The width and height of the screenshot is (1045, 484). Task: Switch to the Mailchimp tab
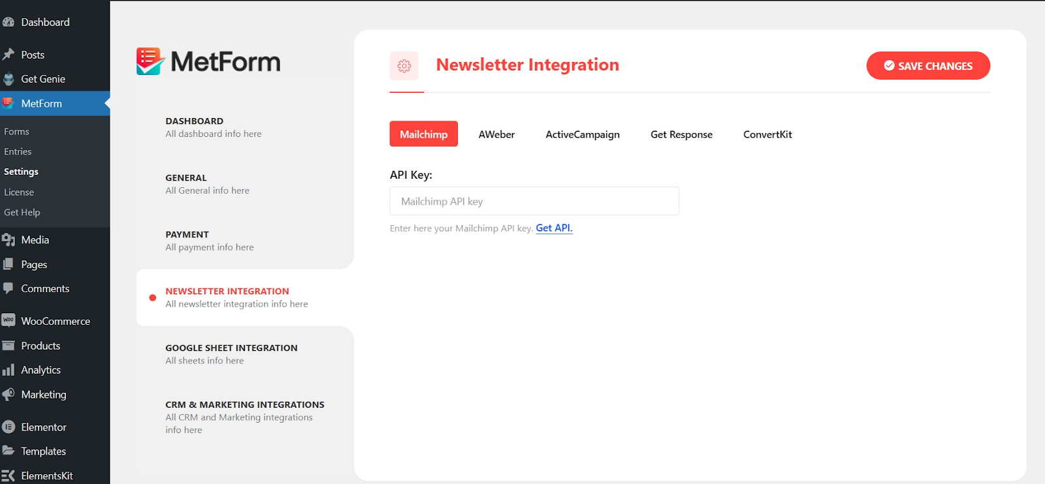(x=424, y=134)
